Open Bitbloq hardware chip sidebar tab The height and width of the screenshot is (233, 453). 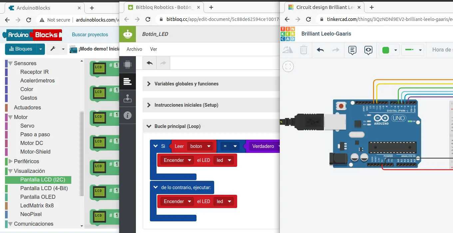tap(128, 64)
